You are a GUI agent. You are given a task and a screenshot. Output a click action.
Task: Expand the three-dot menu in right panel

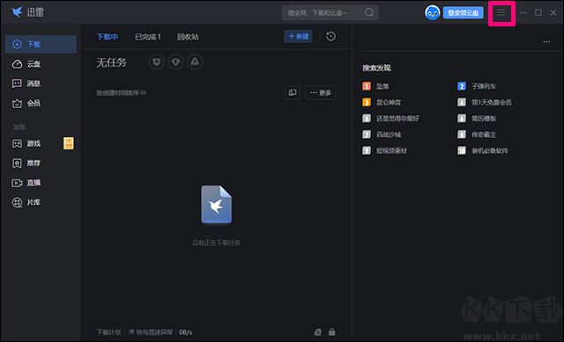pyautogui.click(x=546, y=41)
